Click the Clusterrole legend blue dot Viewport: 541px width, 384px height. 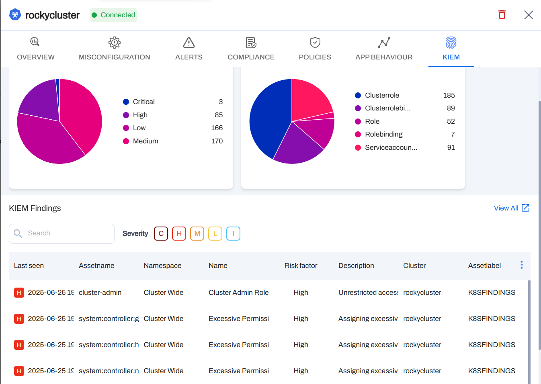tap(358, 96)
